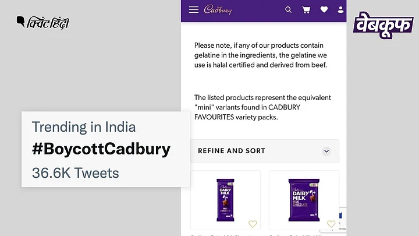
Task: Open the wishlist heart in header
Action: click(324, 10)
